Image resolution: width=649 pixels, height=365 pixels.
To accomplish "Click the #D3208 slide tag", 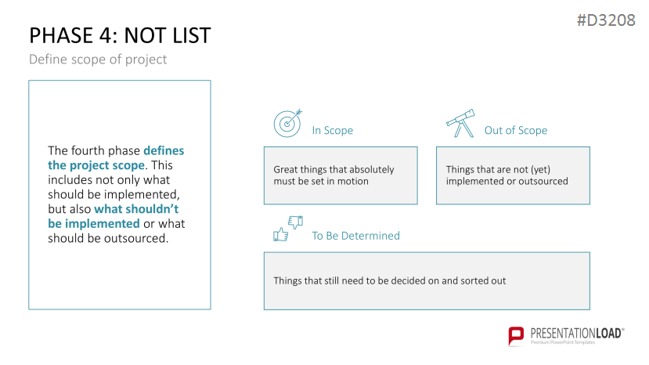I will (x=605, y=21).
